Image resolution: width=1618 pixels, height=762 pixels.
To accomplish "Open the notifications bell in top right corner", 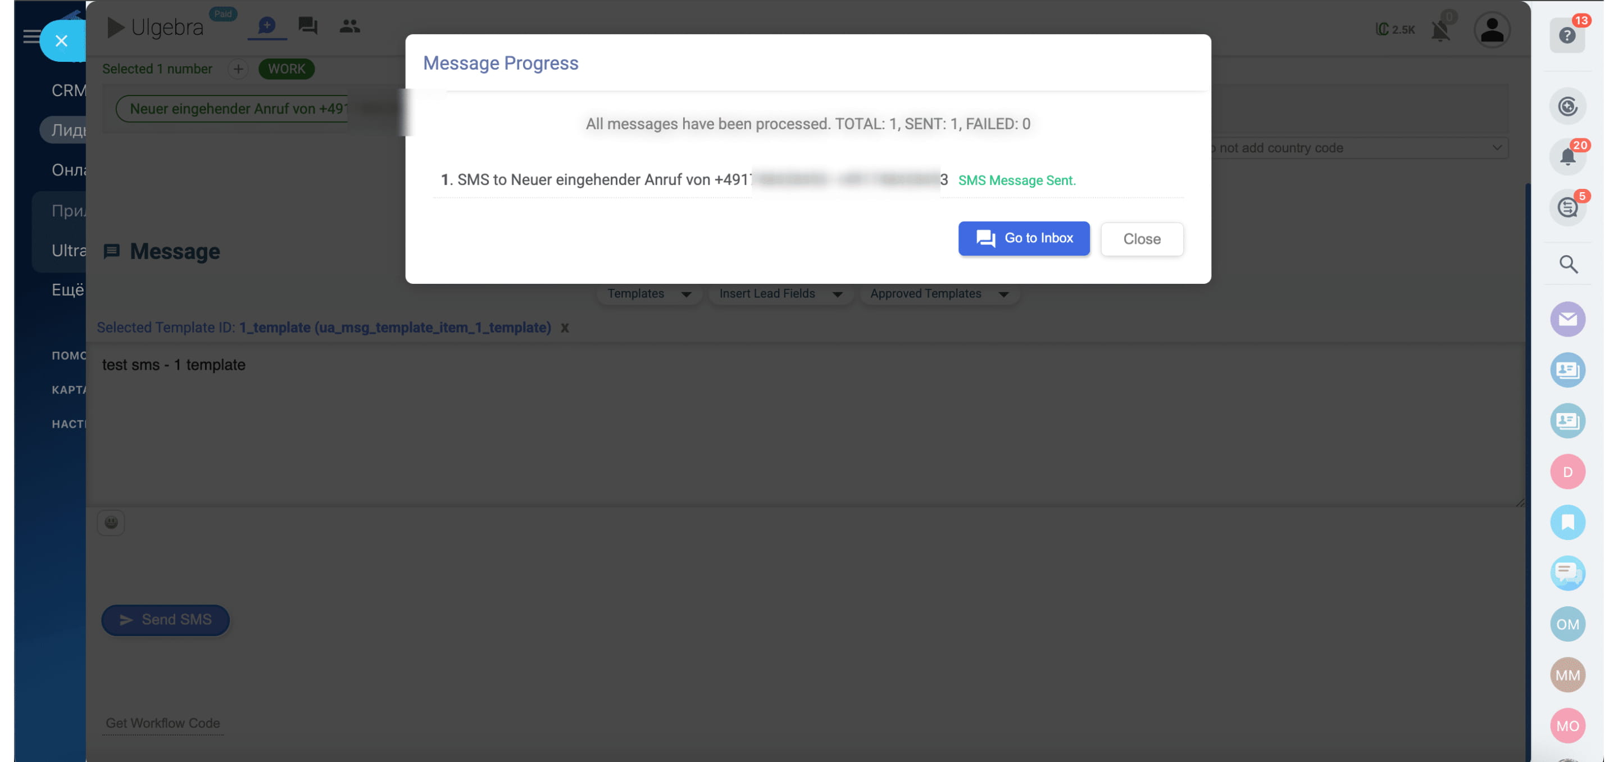I will 1440,29.
